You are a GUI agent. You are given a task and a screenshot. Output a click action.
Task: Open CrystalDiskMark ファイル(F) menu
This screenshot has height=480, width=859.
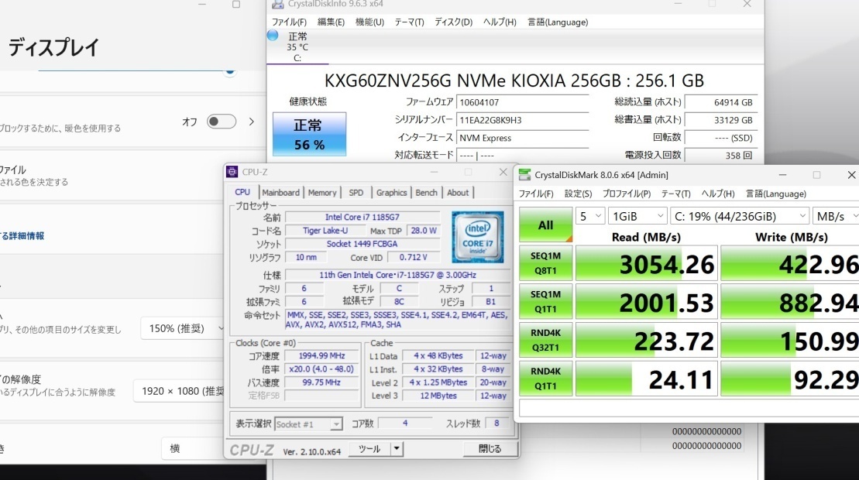tap(536, 194)
